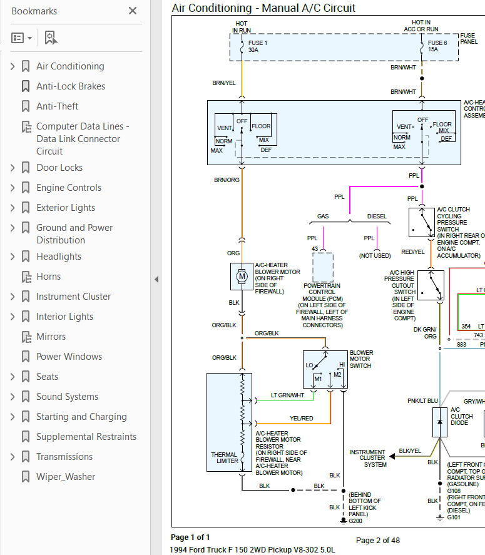485x555 pixels.
Task: Open the Horns bookmark
Action: (49, 277)
